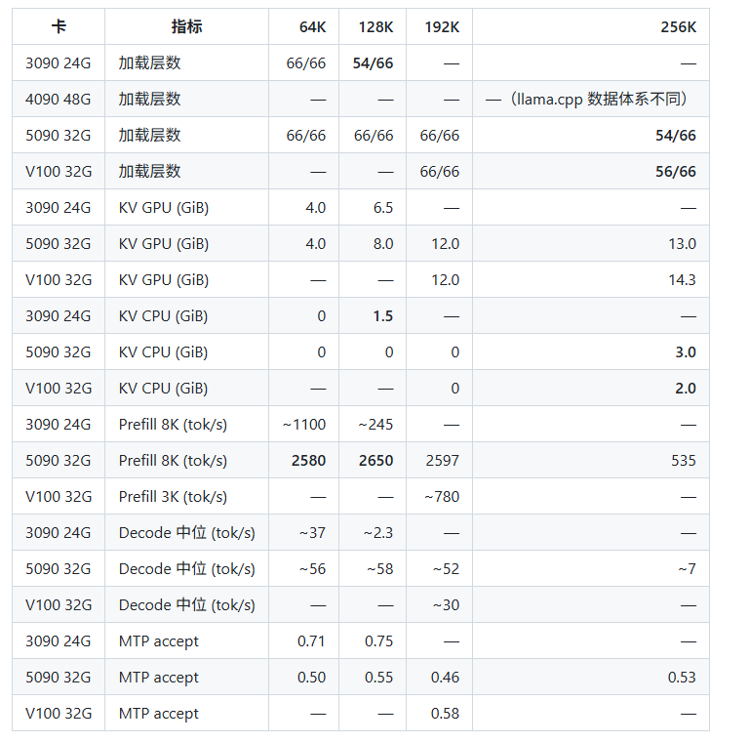Click the 指标 column header
This screenshot has height=743, width=750.
click(x=186, y=26)
